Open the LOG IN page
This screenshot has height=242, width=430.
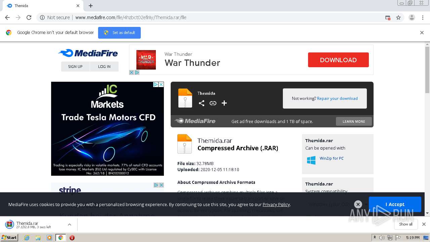pyautogui.click(x=104, y=67)
